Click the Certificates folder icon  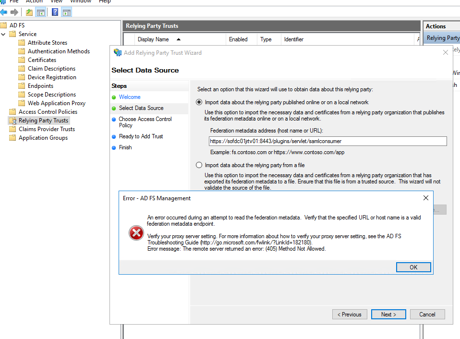coord(22,60)
